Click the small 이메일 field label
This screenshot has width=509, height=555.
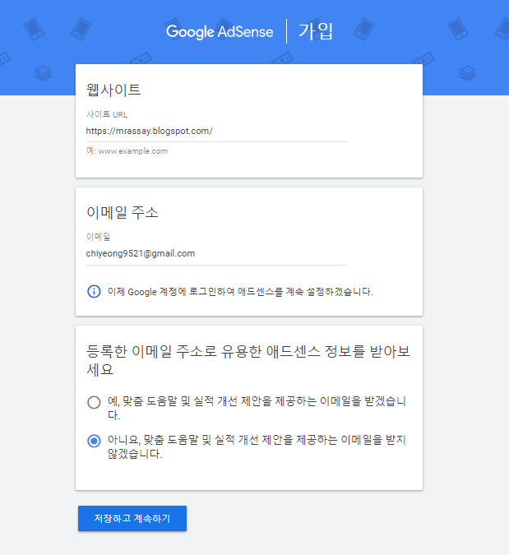coord(98,237)
